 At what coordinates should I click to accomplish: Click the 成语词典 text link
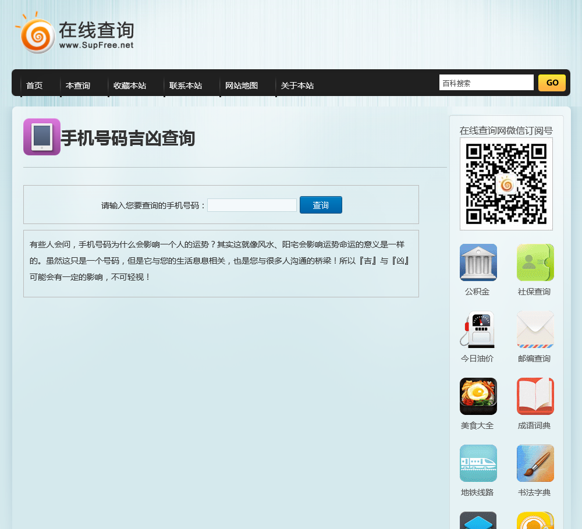pos(534,426)
